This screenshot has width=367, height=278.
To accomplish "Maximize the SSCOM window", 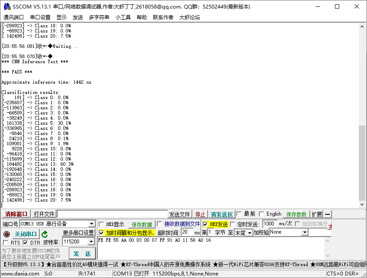I will click(337, 6).
